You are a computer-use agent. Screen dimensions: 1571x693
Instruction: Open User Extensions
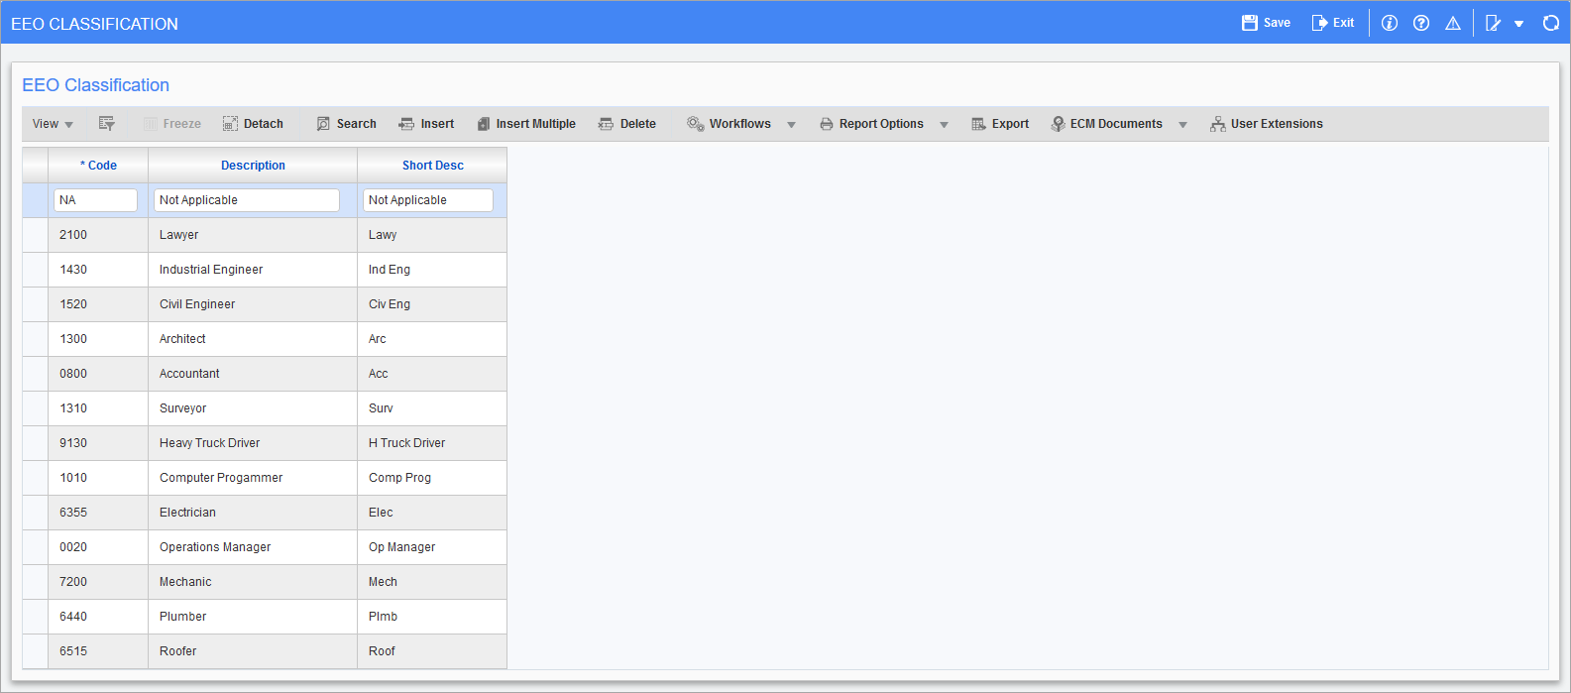(1266, 124)
